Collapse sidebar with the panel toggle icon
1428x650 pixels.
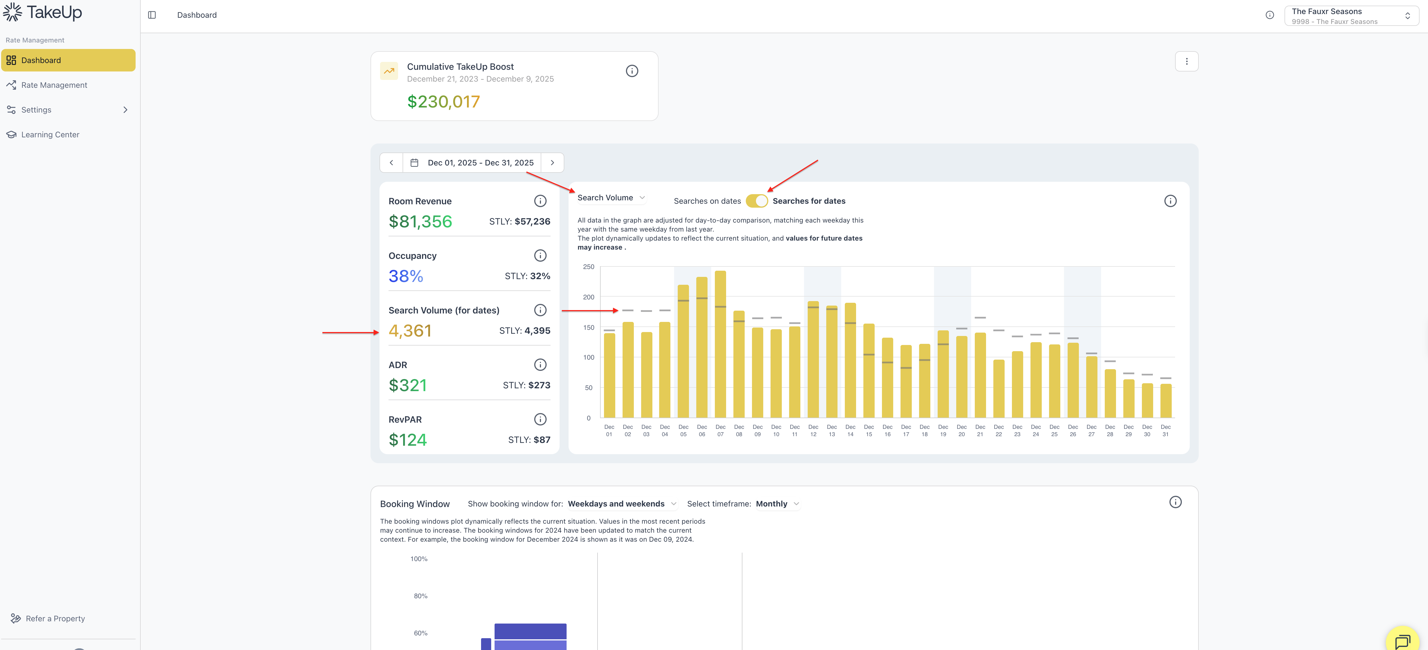152,15
